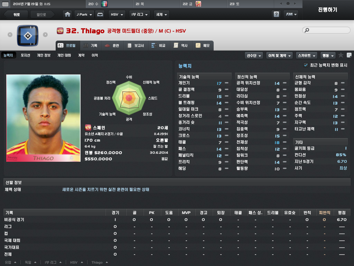This screenshot has height=266, width=354.
Task: Open the 스카우트 dropdown menu
Action: [x=307, y=55]
